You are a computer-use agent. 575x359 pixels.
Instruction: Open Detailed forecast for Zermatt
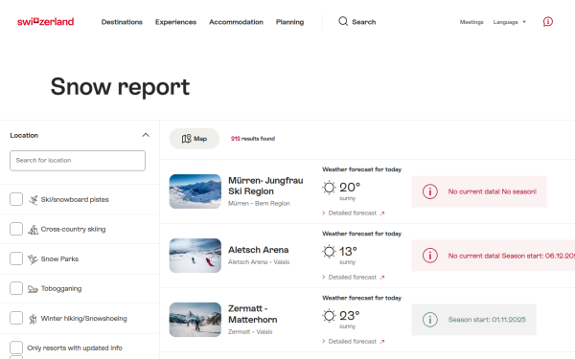pyautogui.click(x=353, y=342)
